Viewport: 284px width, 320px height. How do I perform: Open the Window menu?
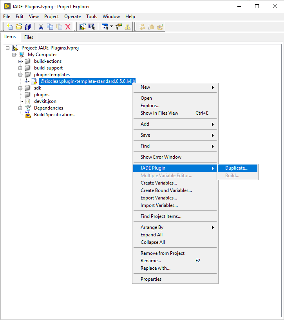(111, 16)
